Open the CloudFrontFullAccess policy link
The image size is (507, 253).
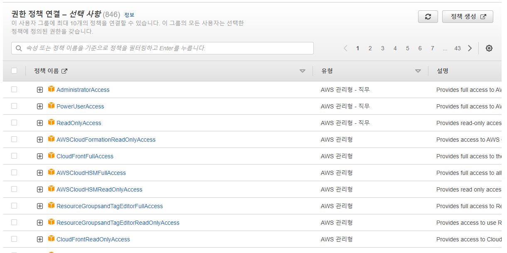point(85,156)
